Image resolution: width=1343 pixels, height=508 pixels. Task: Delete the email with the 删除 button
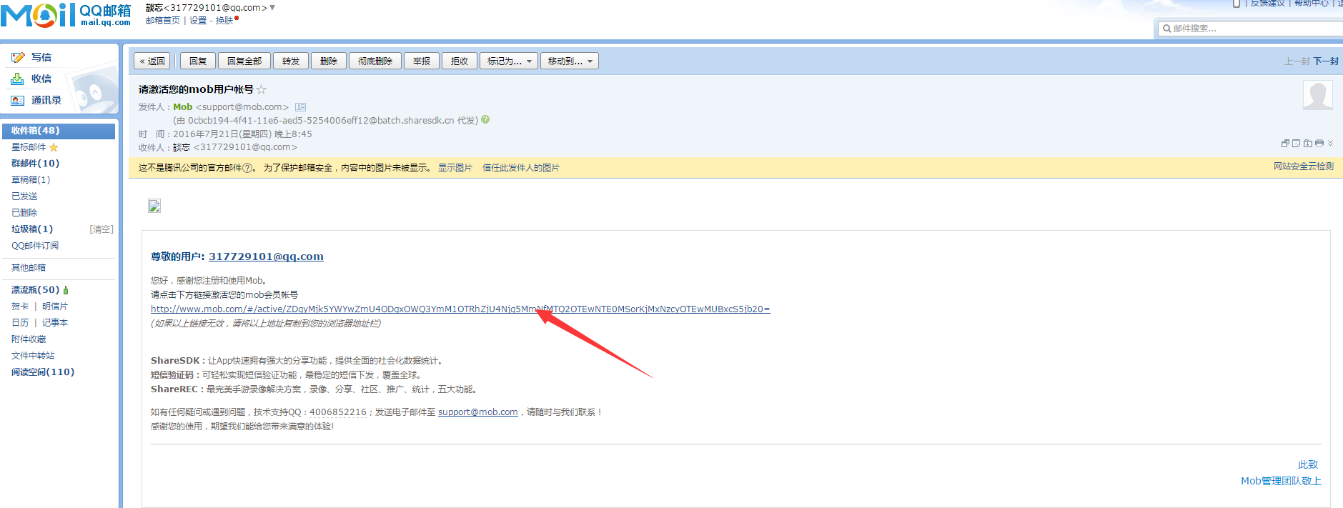(x=329, y=61)
